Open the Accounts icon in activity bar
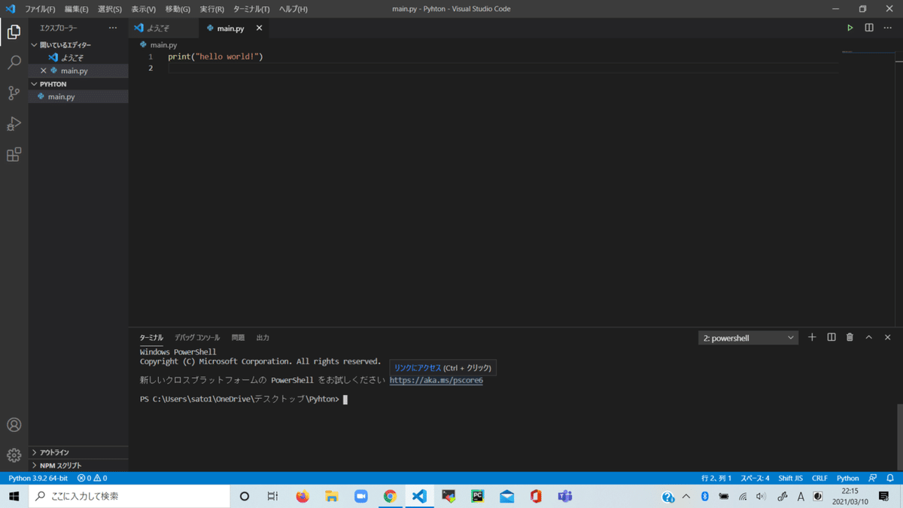 [x=14, y=424]
